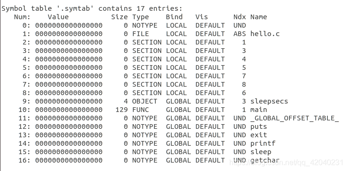Image resolution: width=347 pixels, height=171 pixels.
Task: Click 'GLOBAL' bind in sleepsecs row
Action: pyautogui.click(x=178, y=101)
